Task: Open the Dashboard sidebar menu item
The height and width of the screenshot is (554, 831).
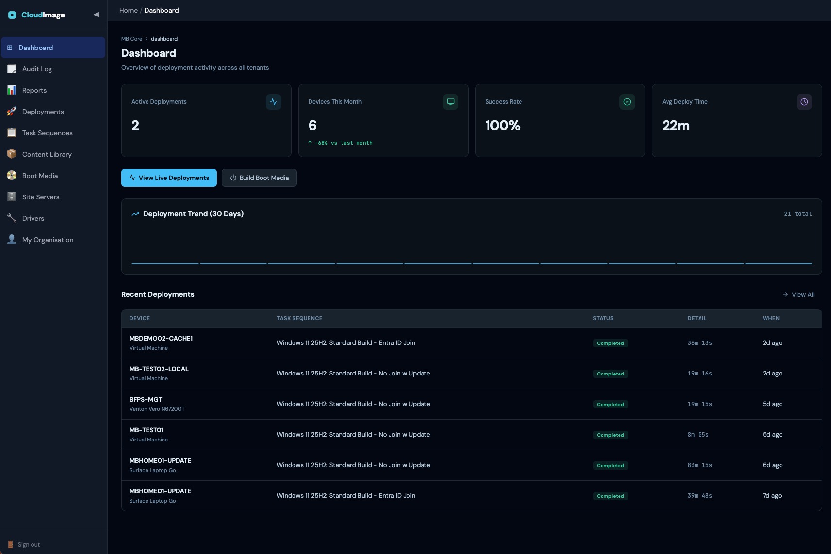Action: tap(53, 48)
